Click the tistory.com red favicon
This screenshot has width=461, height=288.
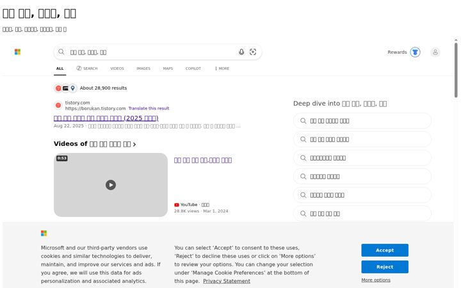click(x=58, y=105)
